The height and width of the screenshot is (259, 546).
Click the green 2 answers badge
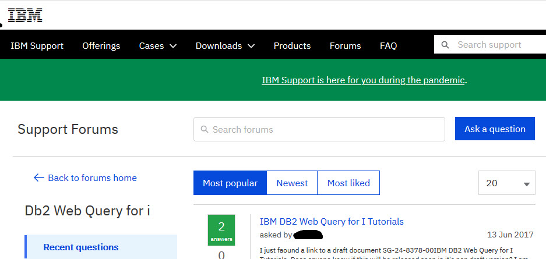click(221, 230)
